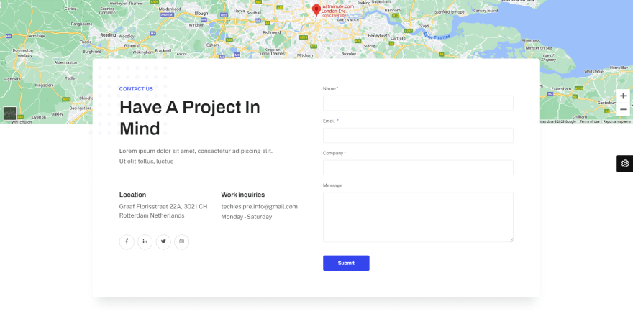Open the Facebook social icon

coord(127,241)
